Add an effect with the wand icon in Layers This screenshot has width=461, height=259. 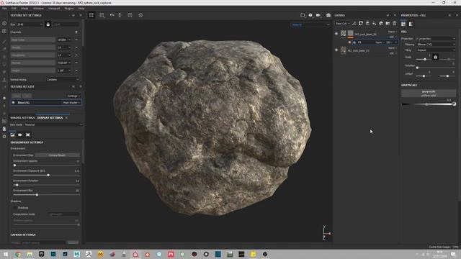354,24
